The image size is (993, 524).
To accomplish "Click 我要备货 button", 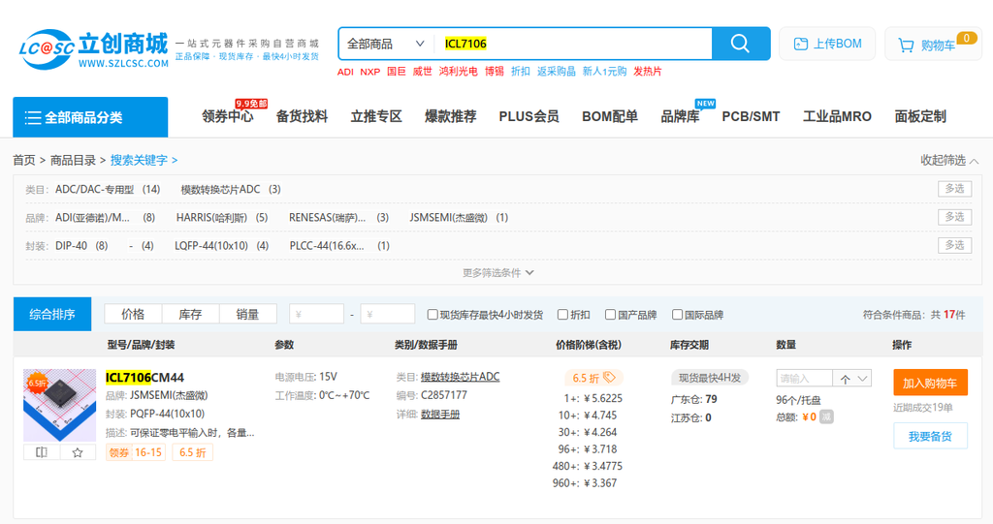I will pos(930,436).
